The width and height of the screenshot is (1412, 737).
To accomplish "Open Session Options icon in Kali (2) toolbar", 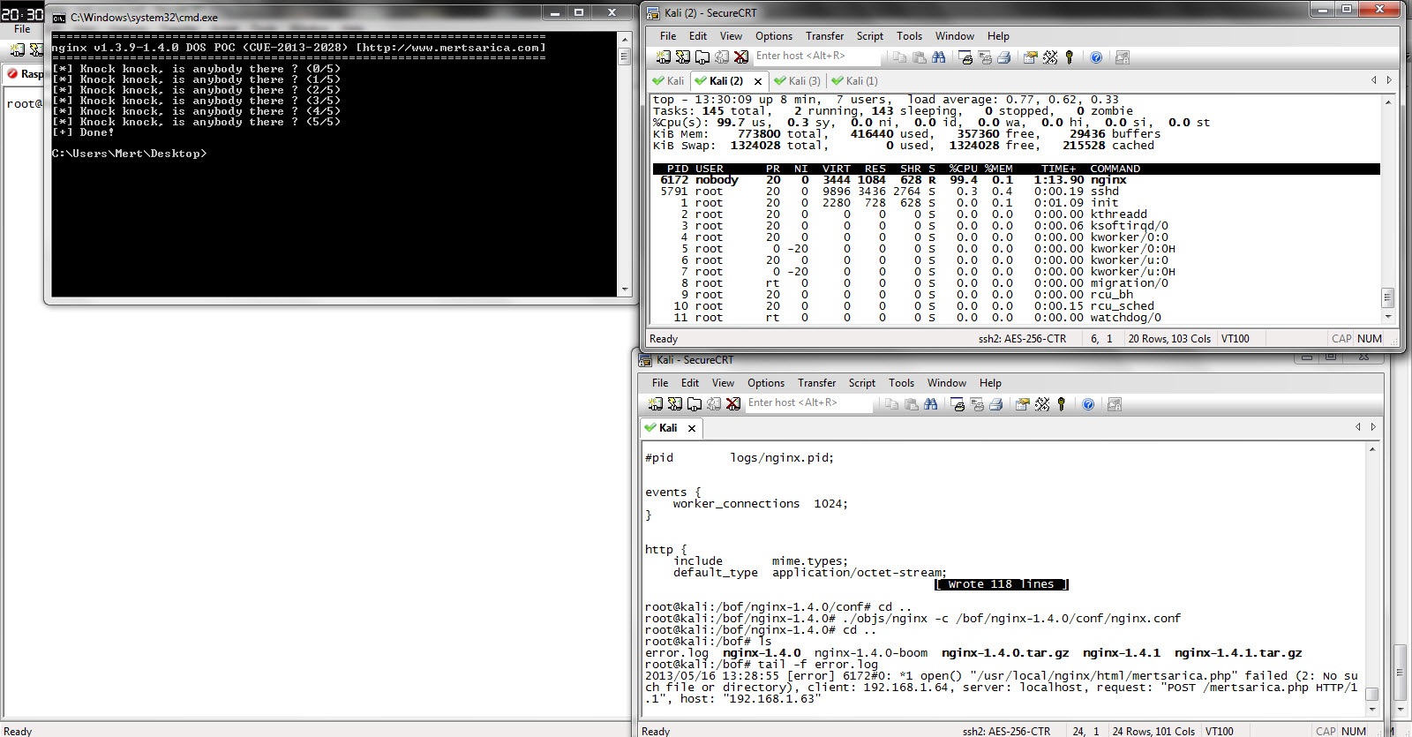I will tap(1030, 56).
